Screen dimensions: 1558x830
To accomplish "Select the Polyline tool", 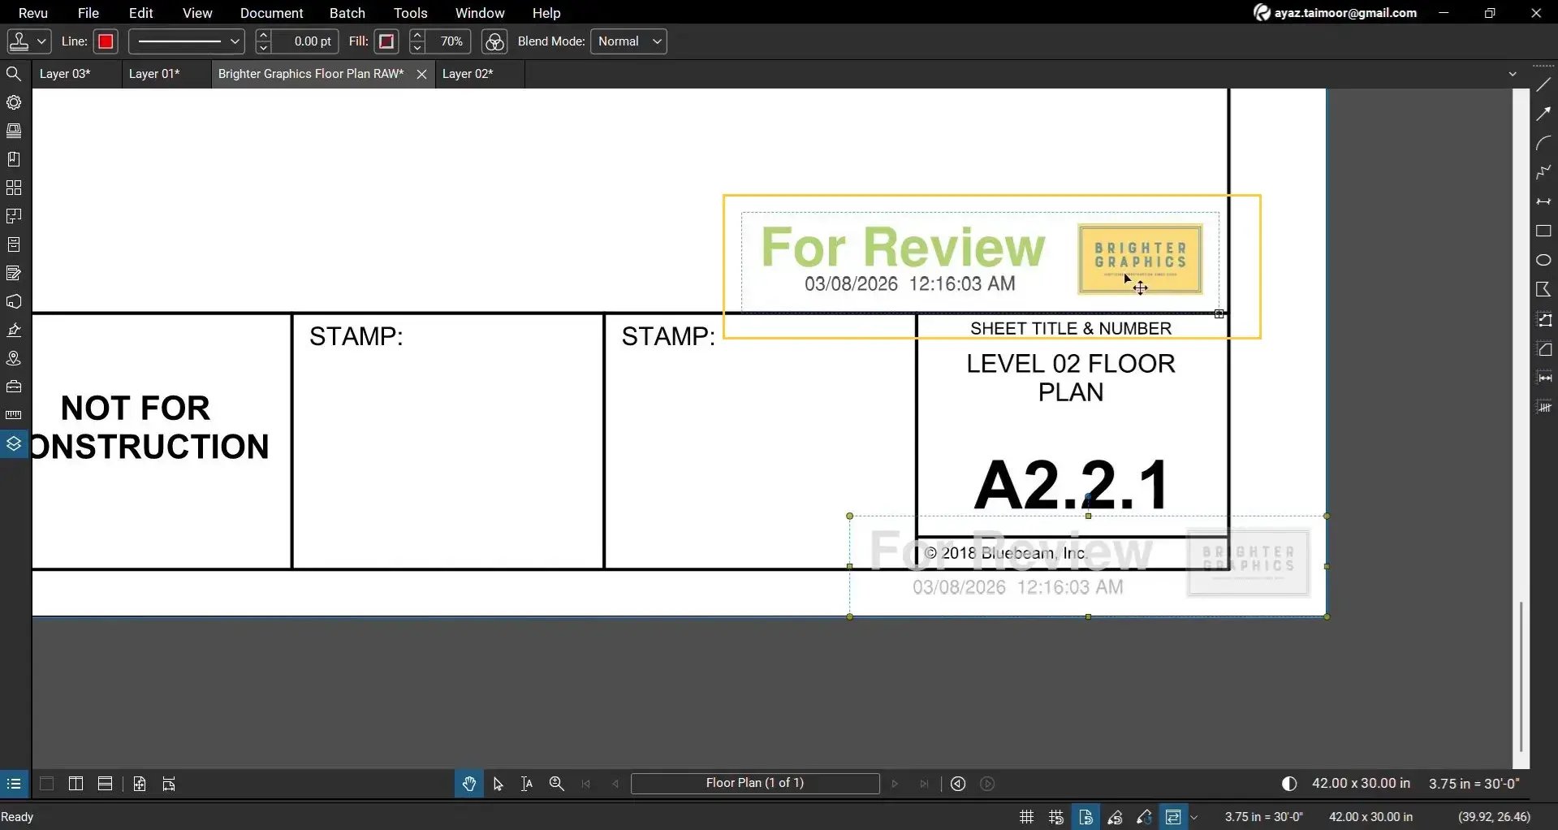I will pyautogui.click(x=1543, y=172).
